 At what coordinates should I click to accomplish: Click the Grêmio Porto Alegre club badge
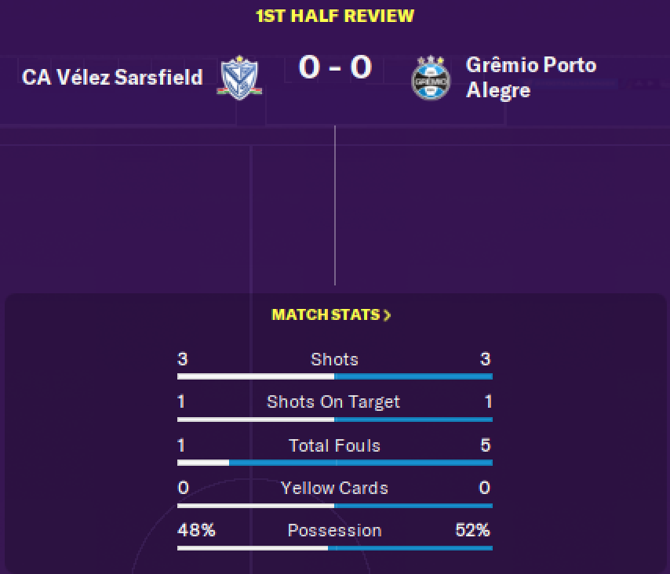431,78
